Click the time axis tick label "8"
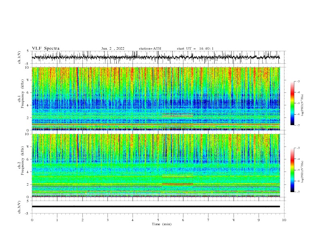Screen dimensions: 320x247 click(x=234, y=220)
